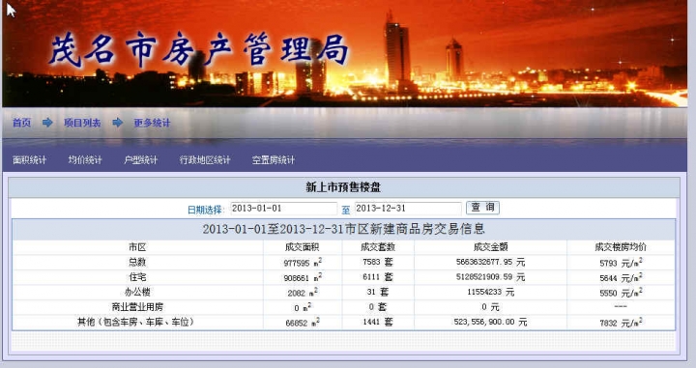
Task: Switch to the 均价统计 tab
Action: tap(85, 160)
